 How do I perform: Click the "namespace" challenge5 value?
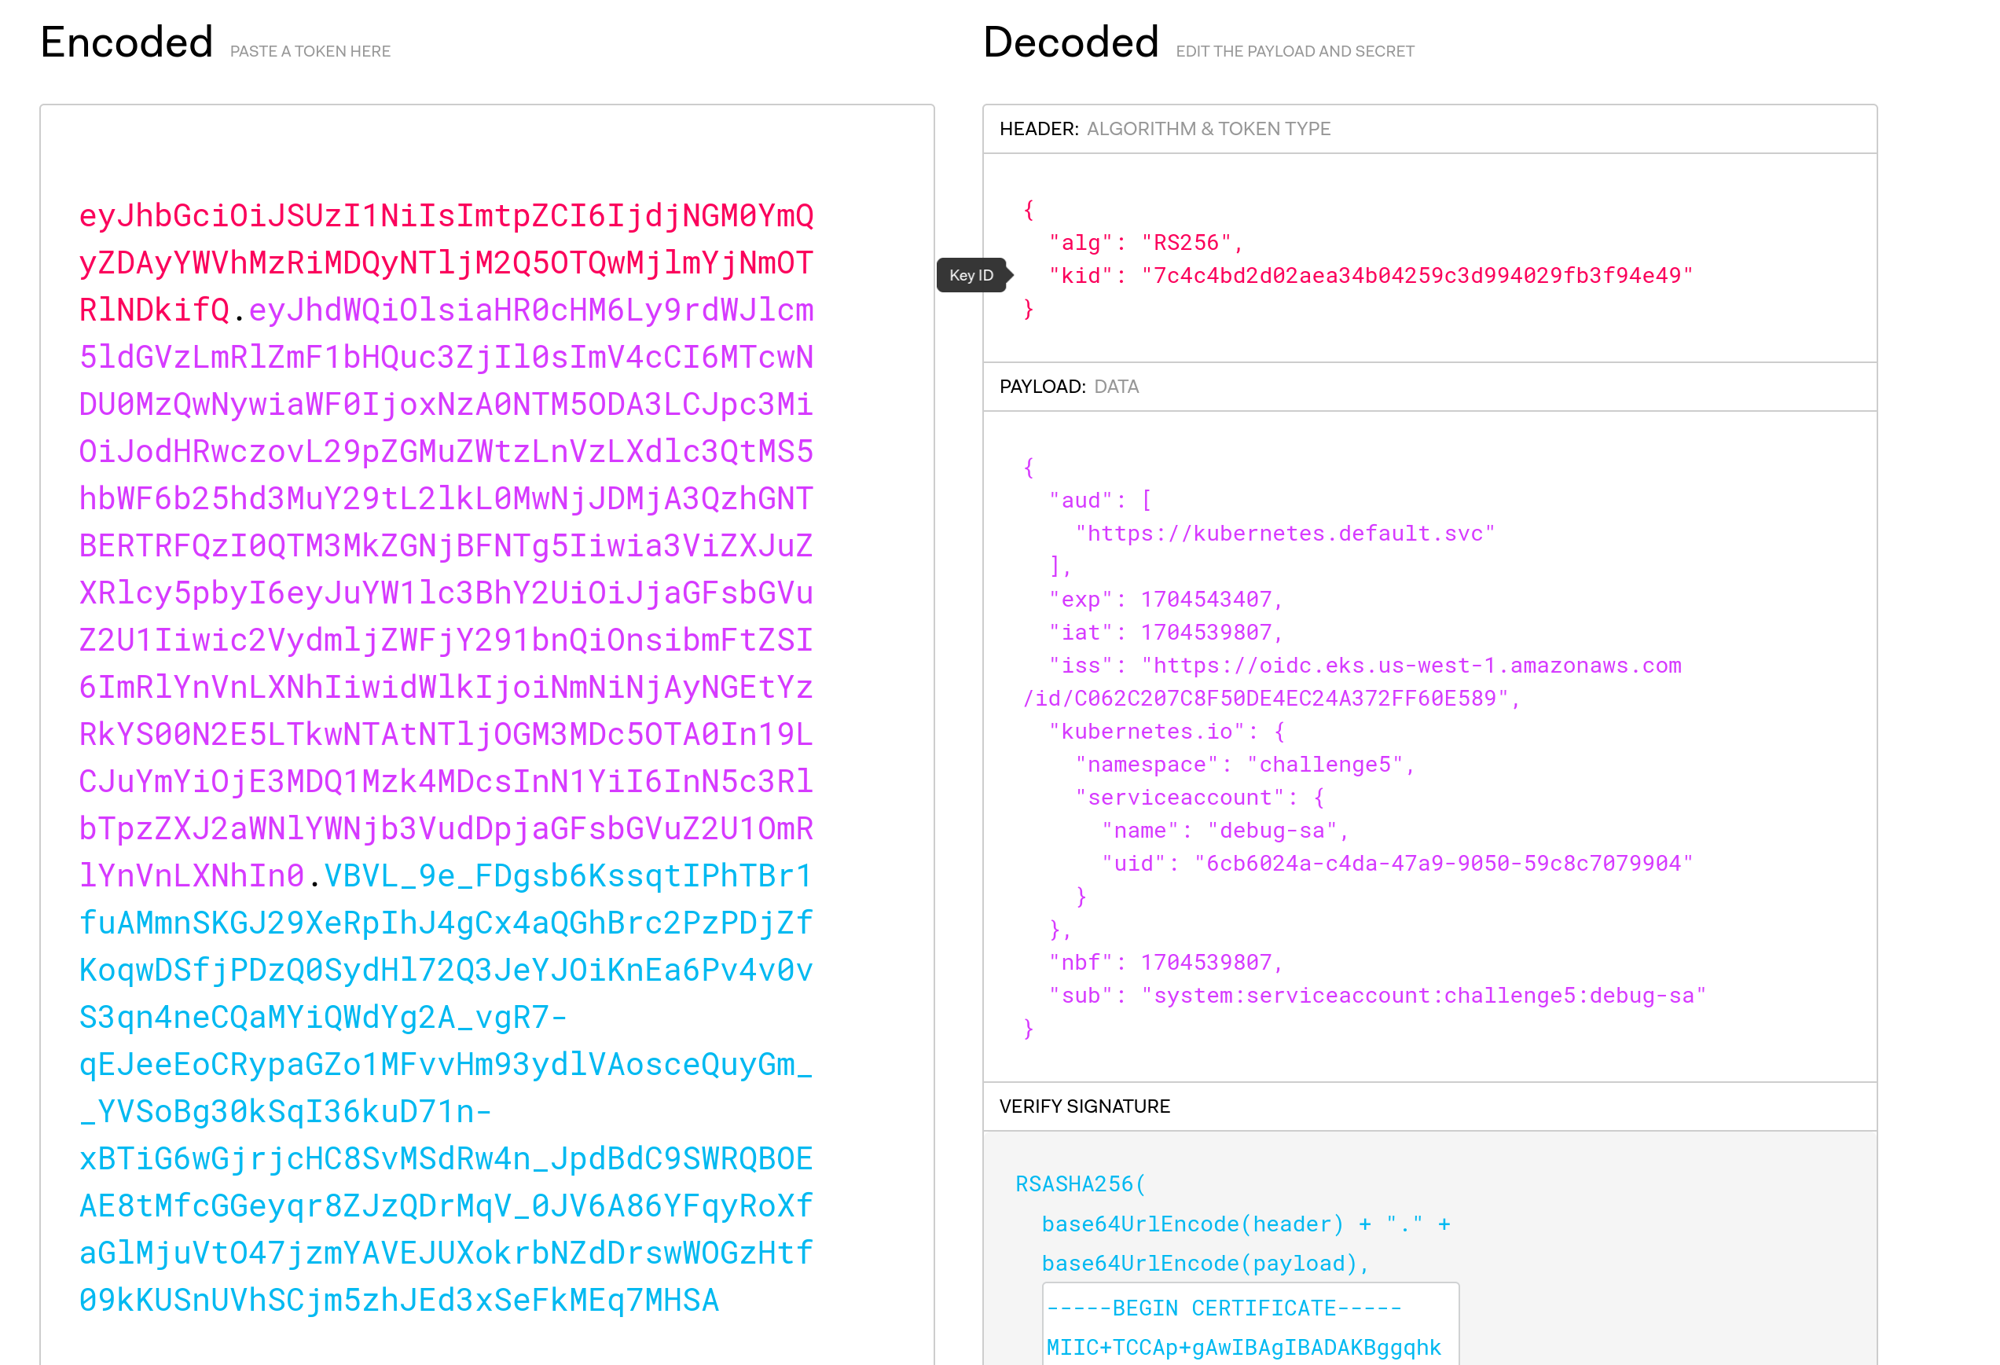(x=1325, y=765)
